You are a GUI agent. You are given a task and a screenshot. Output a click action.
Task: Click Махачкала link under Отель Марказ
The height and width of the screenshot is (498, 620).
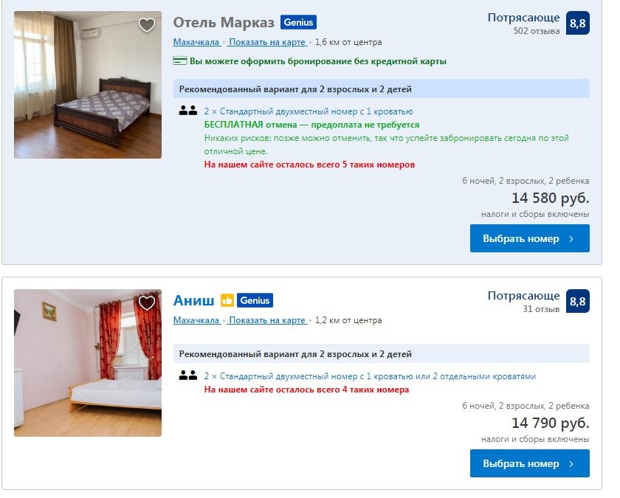tap(196, 42)
